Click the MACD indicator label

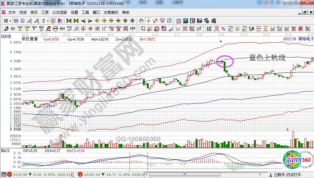click(x=6, y=151)
